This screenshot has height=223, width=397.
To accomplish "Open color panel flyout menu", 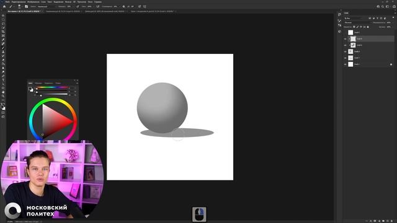I will [x=77, y=83].
